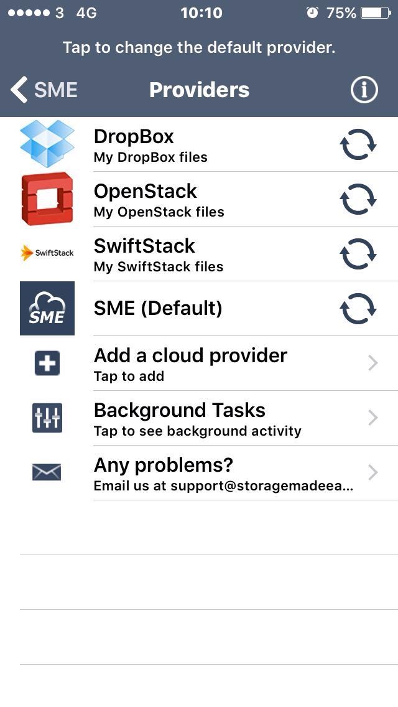Refresh the DropBox provider
Image resolution: width=398 pixels, height=707 pixels.
pyautogui.click(x=359, y=144)
